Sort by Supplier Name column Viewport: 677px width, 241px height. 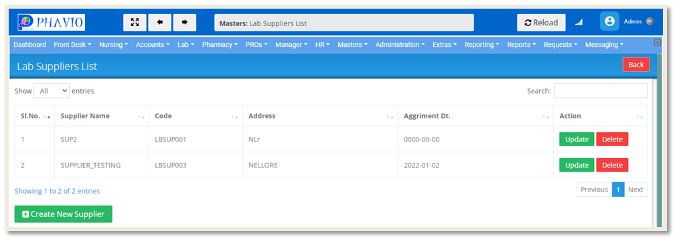point(102,116)
